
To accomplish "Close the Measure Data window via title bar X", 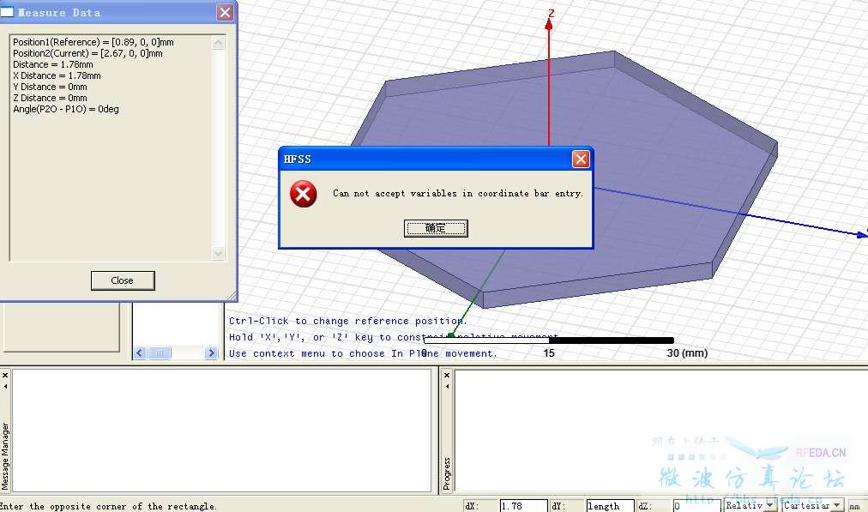I will pos(225,12).
